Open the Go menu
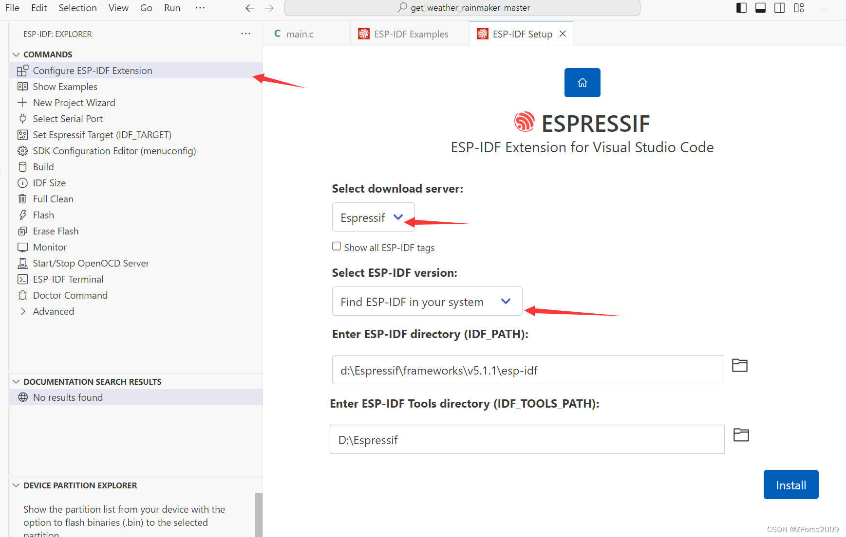Image resolution: width=846 pixels, height=537 pixels. [146, 8]
